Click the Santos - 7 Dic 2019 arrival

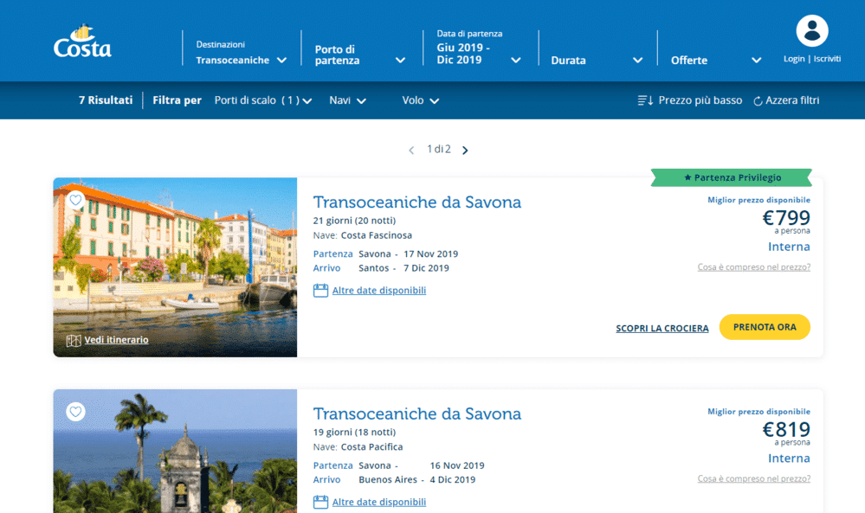click(x=403, y=268)
